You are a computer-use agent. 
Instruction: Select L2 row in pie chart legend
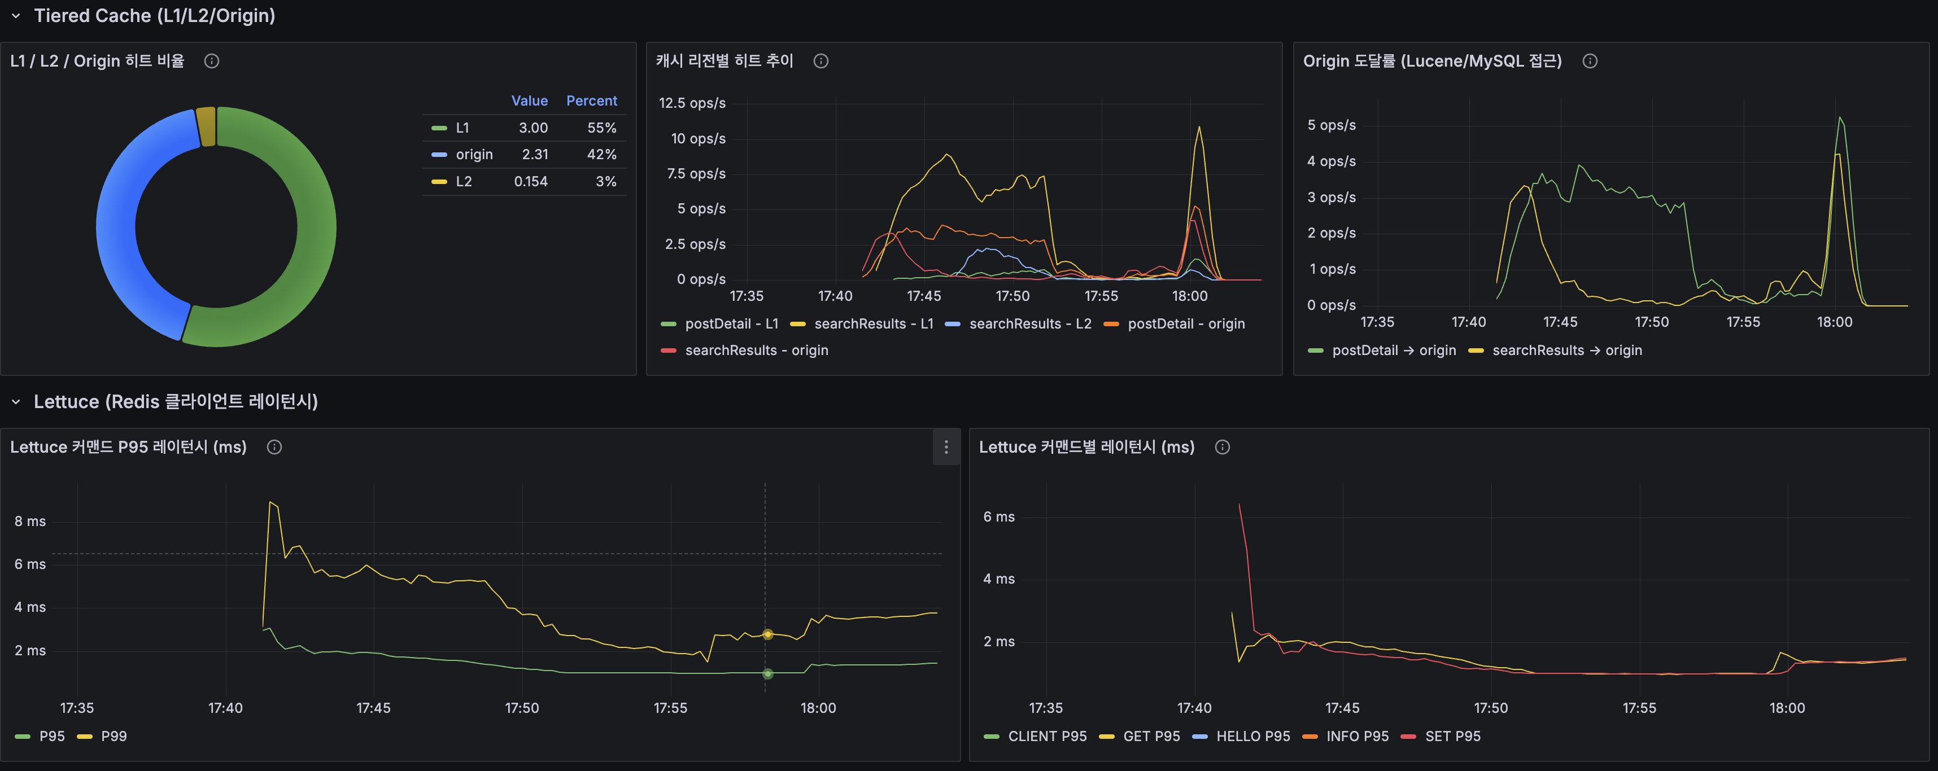pos(464,181)
